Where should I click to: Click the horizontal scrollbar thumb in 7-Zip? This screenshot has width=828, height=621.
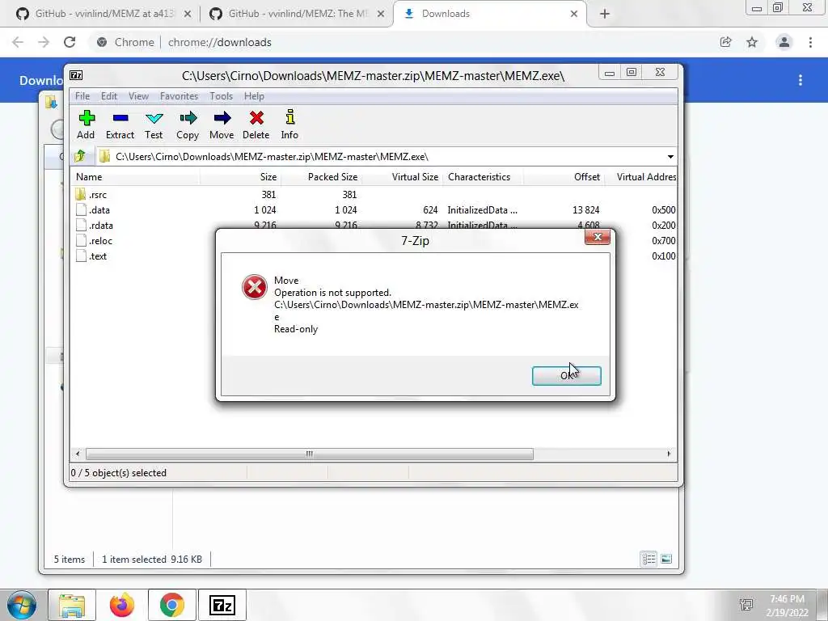coord(310,454)
